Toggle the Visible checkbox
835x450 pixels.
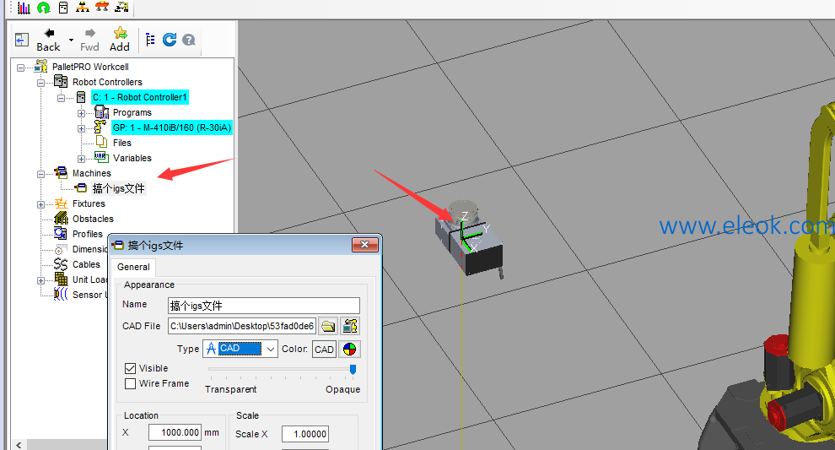130,368
